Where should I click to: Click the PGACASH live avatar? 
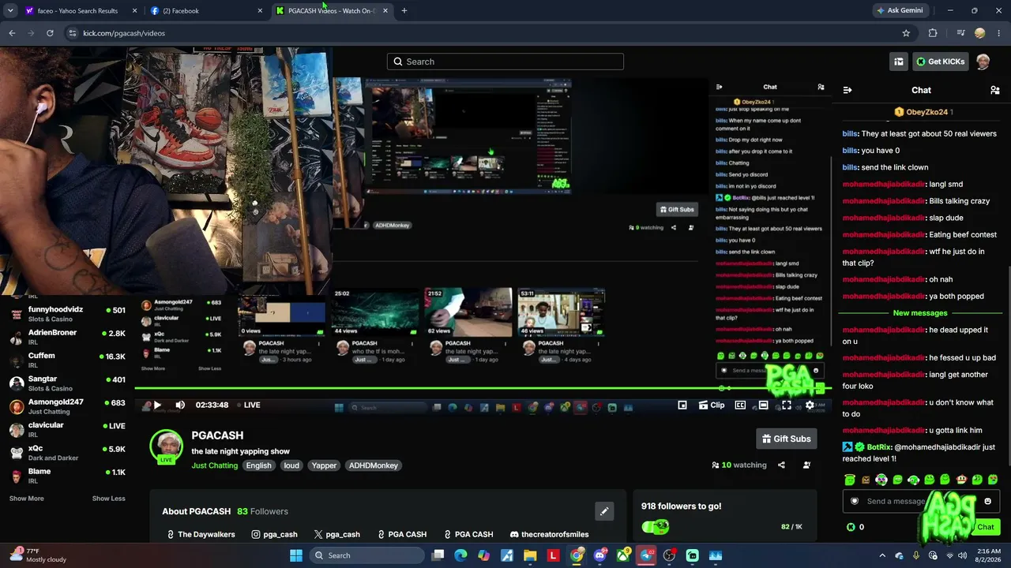[167, 447]
